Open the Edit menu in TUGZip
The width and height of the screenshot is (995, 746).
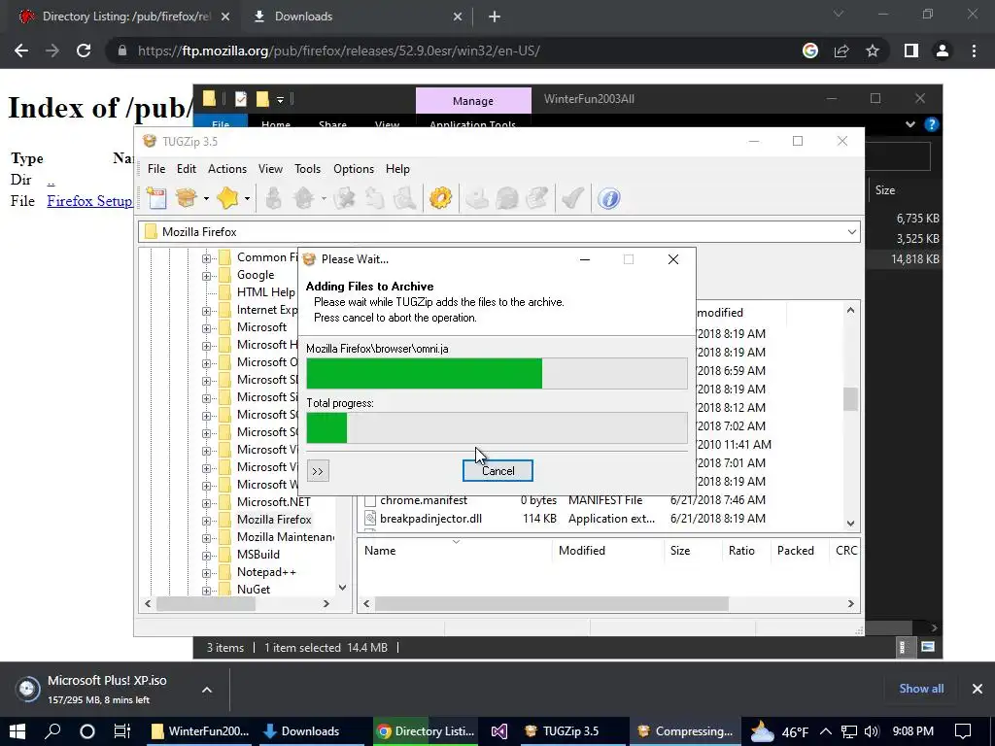click(186, 169)
